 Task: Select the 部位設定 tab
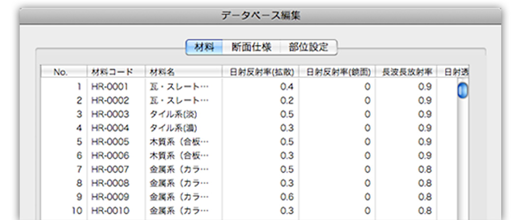308,48
